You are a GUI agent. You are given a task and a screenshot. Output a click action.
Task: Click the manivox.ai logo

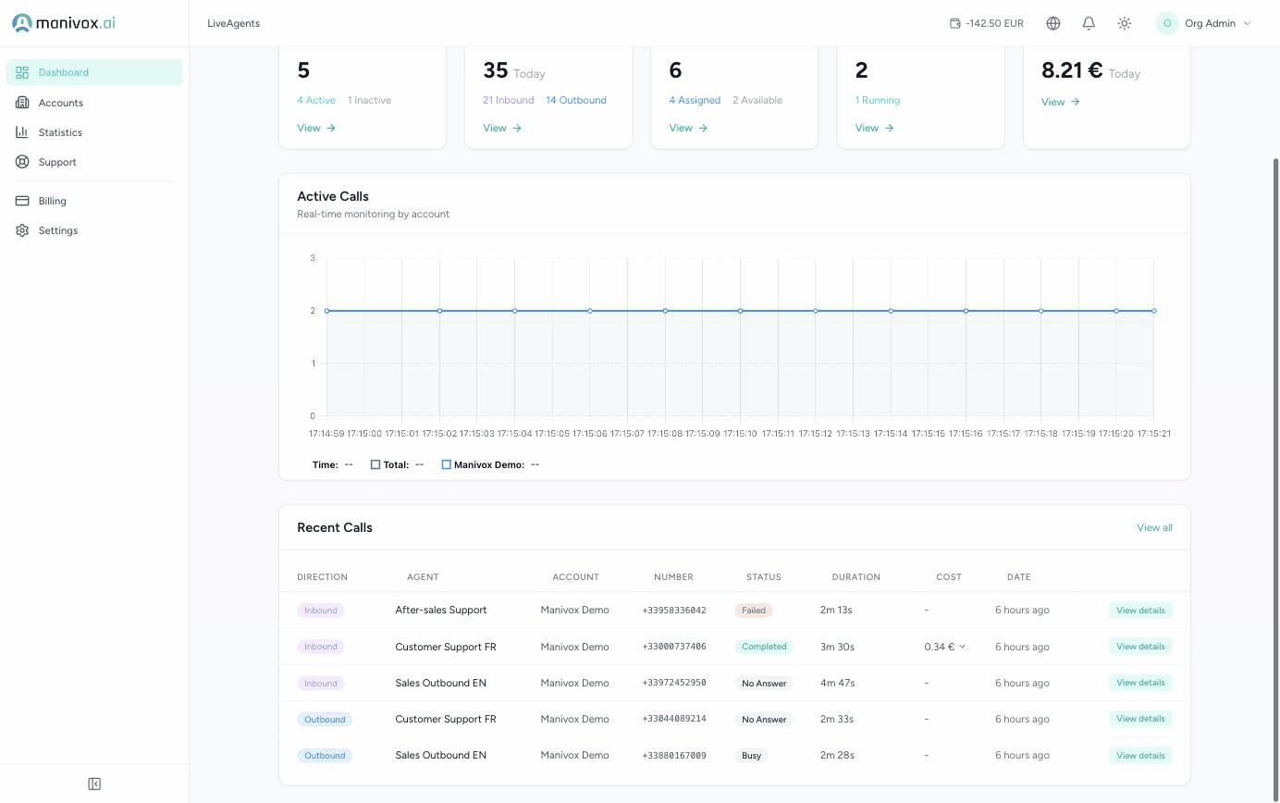tap(64, 23)
